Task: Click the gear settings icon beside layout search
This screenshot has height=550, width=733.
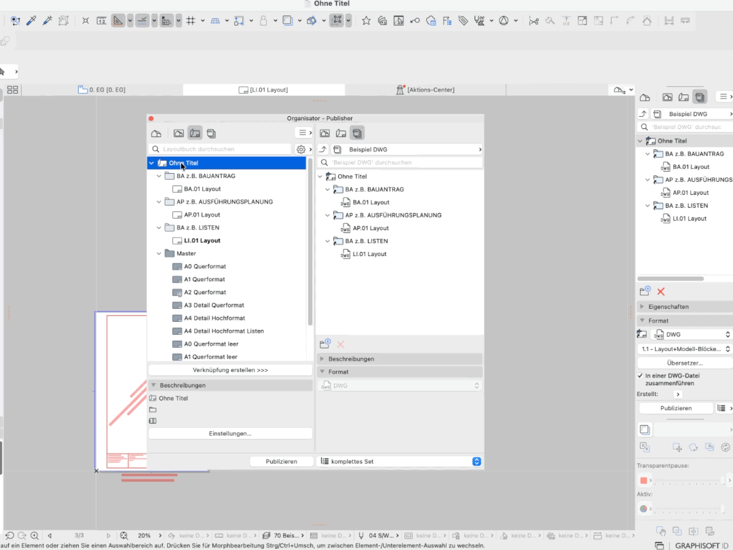Action: coord(301,149)
